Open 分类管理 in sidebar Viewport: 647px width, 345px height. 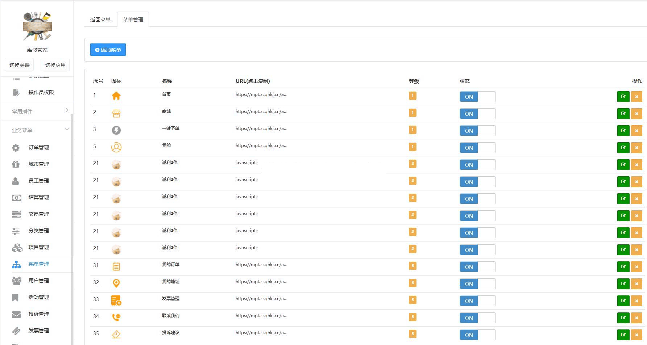[x=39, y=231]
